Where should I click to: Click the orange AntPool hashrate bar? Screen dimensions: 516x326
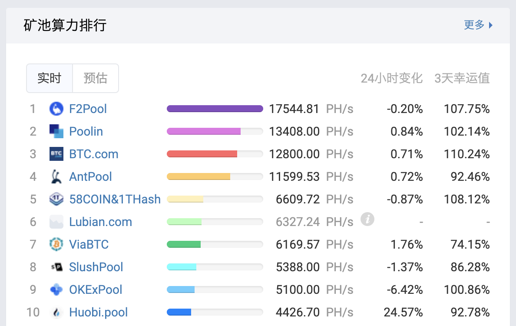(x=198, y=176)
